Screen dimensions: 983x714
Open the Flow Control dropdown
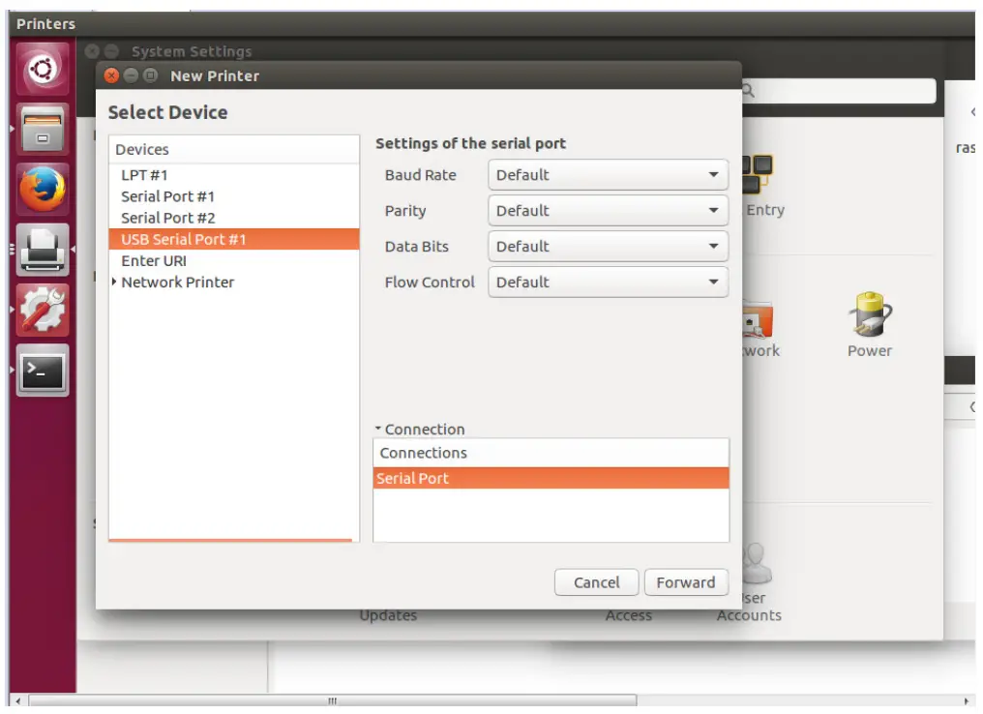pyautogui.click(x=609, y=283)
